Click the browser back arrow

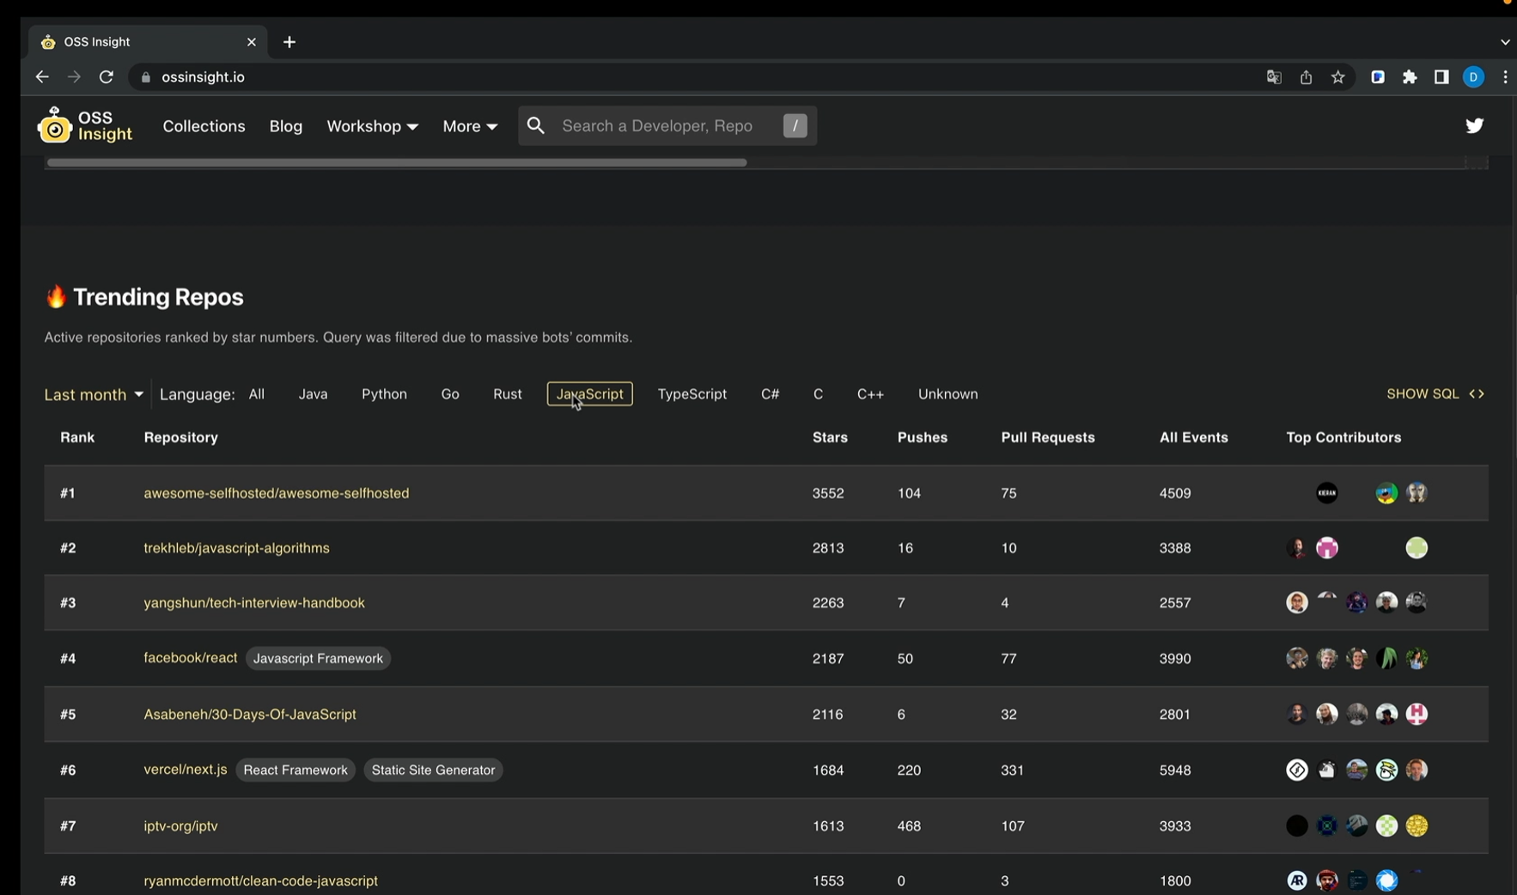42,77
